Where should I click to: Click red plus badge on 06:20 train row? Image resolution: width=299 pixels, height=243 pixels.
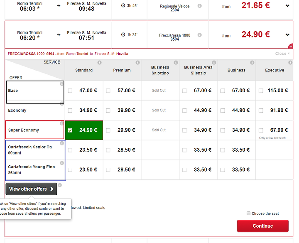291,46
